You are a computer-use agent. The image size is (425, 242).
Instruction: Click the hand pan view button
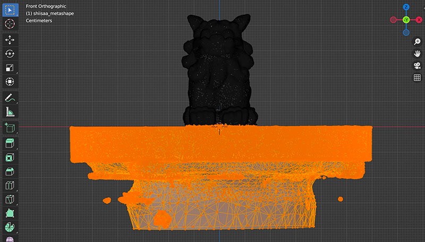417,53
